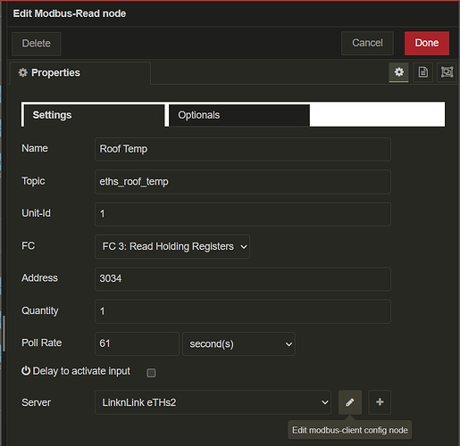The image size is (460, 446).
Task: Add new modbus-client server with plus icon
Action: pos(380,402)
